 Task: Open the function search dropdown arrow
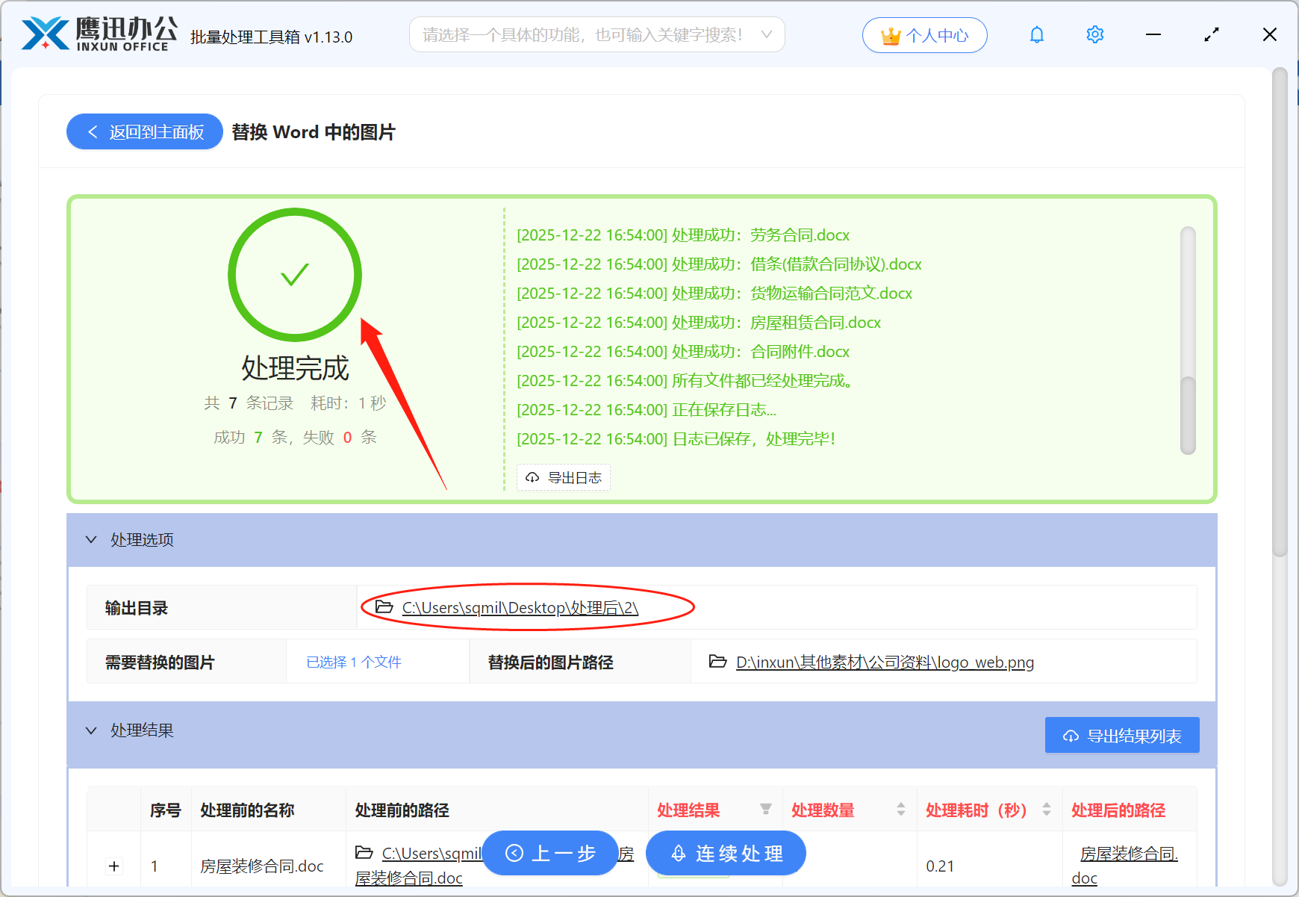pos(767,34)
